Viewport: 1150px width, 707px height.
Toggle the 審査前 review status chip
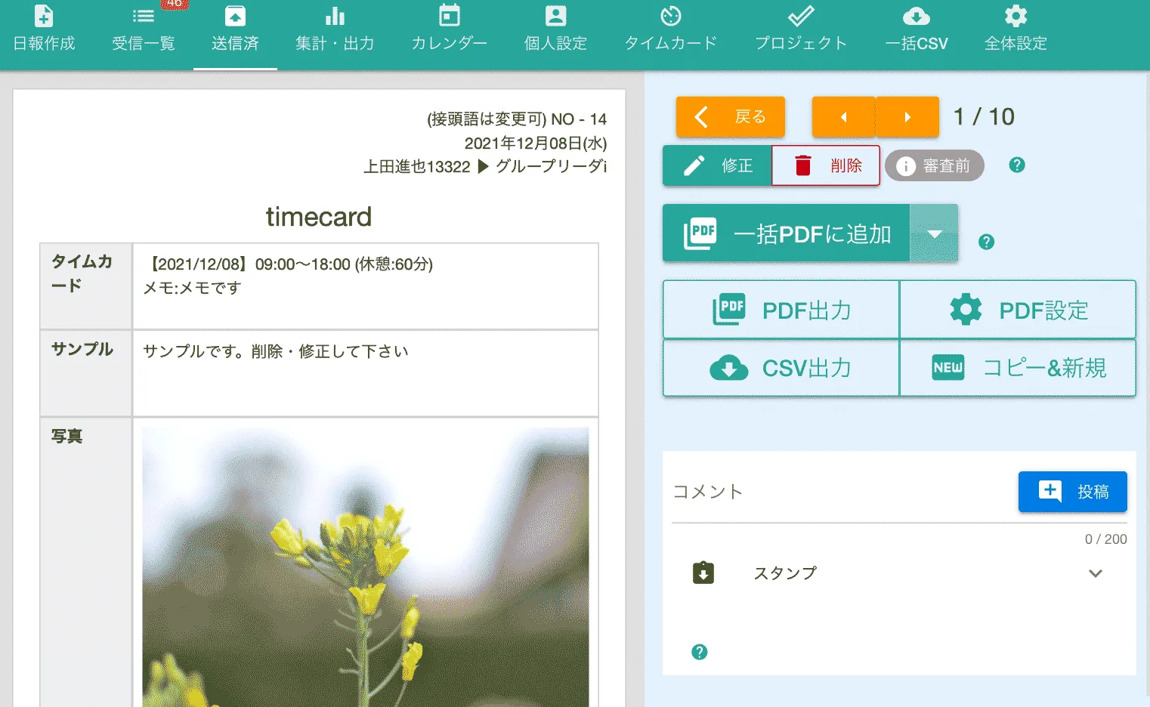935,165
